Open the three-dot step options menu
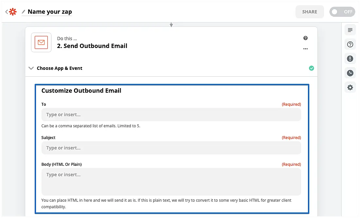This screenshot has height=218, width=360. [x=305, y=49]
